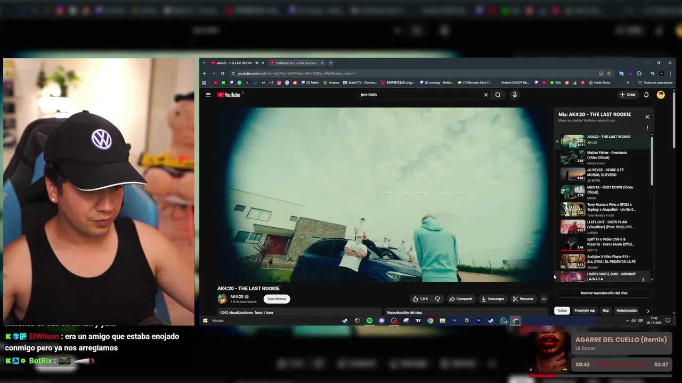Open Premiere Pro from the taskbar
This screenshot has height=383, width=682.
click(x=478, y=321)
